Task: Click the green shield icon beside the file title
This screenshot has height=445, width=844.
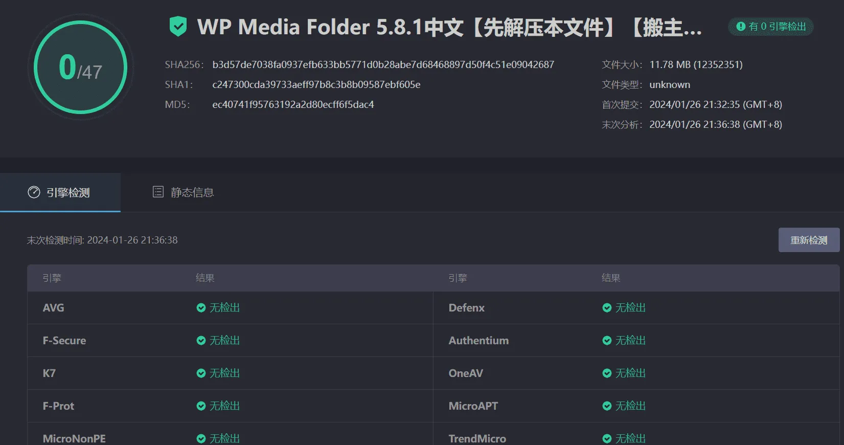Action: click(178, 27)
